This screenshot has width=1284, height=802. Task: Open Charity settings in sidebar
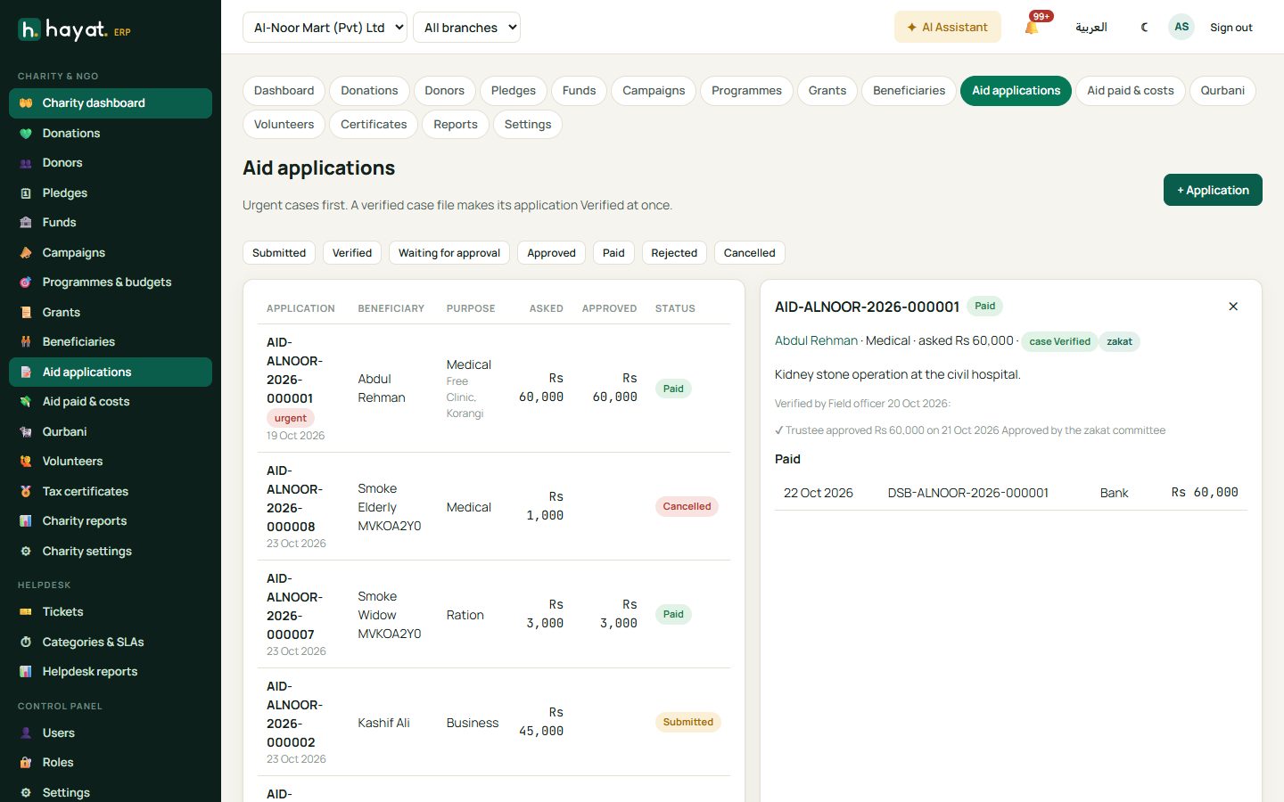coord(111,551)
